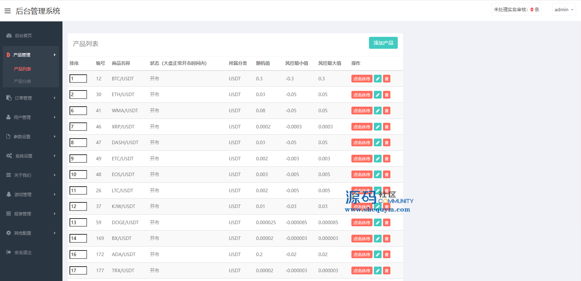Toggle BX/USDT market status via 点击休市

point(362,239)
